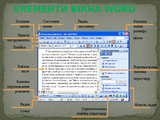
Task: Click the Word system menu icon in title bar
Action: 39,34
